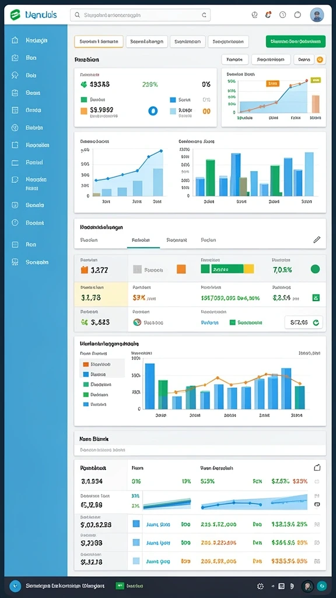Click the home icon in the sidebar
Image resolution: width=336 pixels, height=598 pixels.
click(15, 40)
